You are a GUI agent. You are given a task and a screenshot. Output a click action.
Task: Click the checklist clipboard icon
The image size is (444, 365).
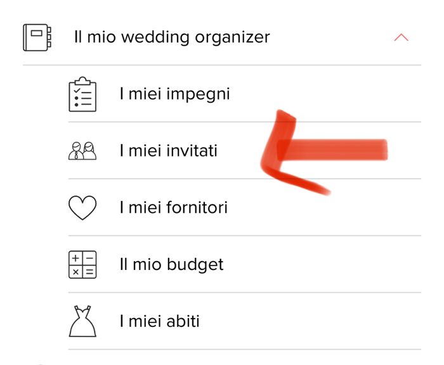pos(82,94)
